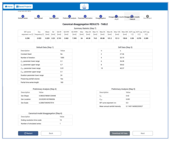Click Download All Data
The width and height of the screenshot is (171, 141).
point(120,133)
